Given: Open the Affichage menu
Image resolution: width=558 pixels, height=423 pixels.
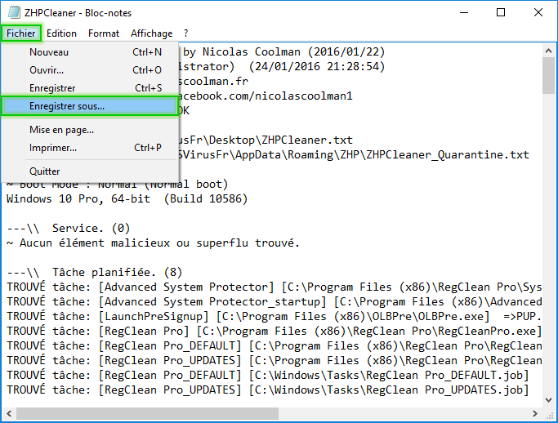Looking at the screenshot, I should 151,33.
